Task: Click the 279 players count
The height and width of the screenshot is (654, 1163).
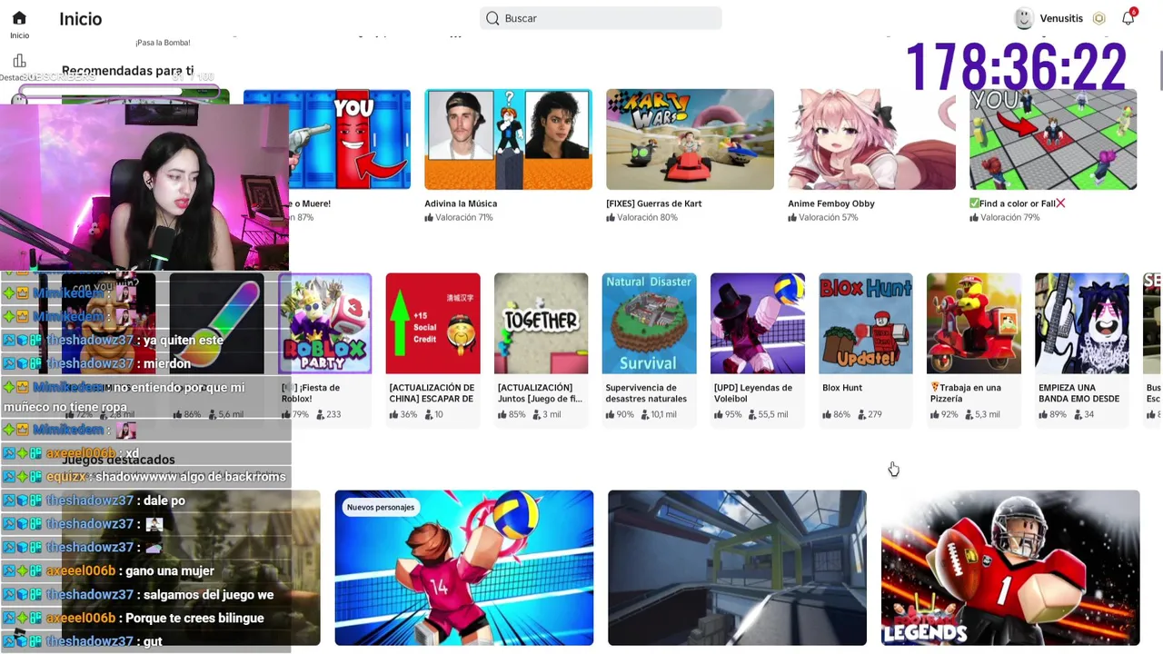Action: 870,414
